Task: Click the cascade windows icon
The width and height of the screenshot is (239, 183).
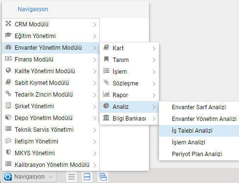Action: (x=103, y=177)
